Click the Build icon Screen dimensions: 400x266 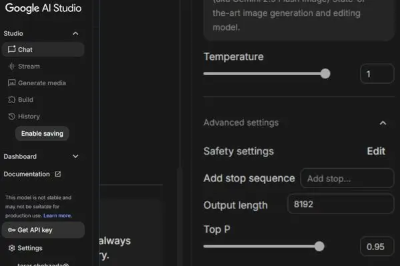point(11,100)
